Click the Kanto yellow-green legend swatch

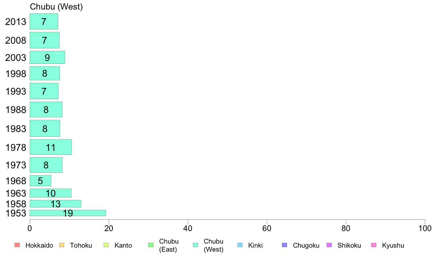[x=106, y=245]
